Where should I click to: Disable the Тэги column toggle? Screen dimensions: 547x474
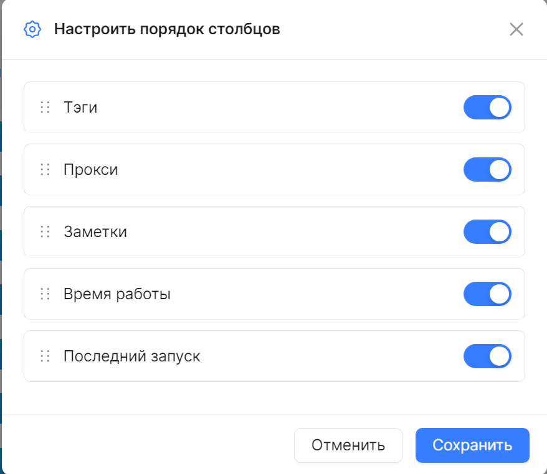[487, 107]
